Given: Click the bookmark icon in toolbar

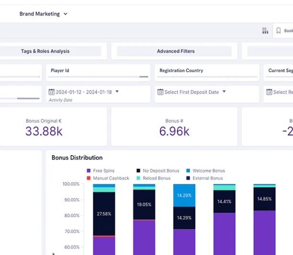Looking at the screenshot, I should click(x=279, y=31).
